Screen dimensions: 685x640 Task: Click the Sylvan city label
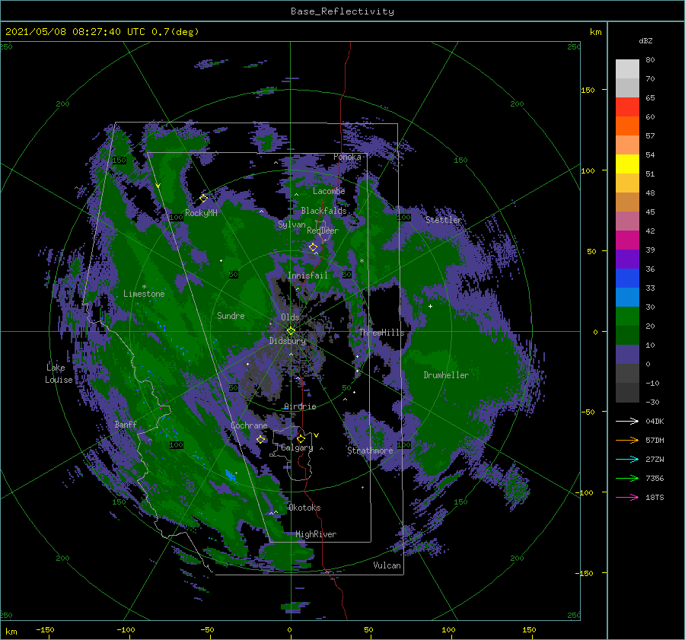(292, 224)
